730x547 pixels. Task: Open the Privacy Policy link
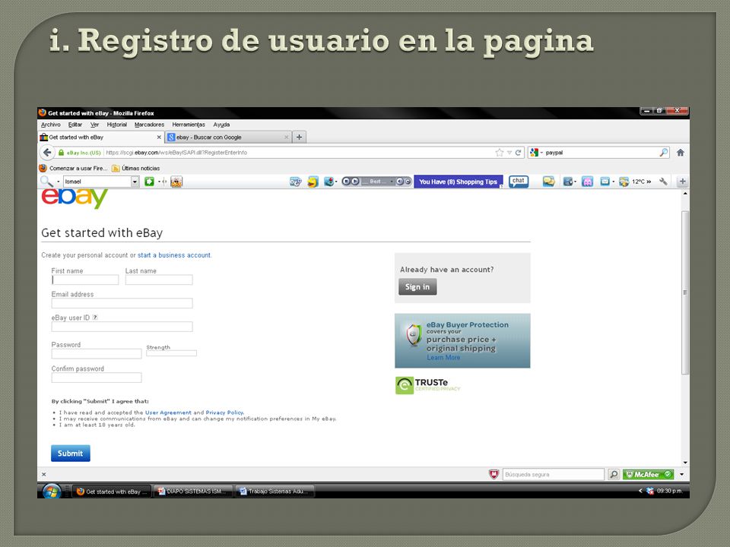(224, 413)
